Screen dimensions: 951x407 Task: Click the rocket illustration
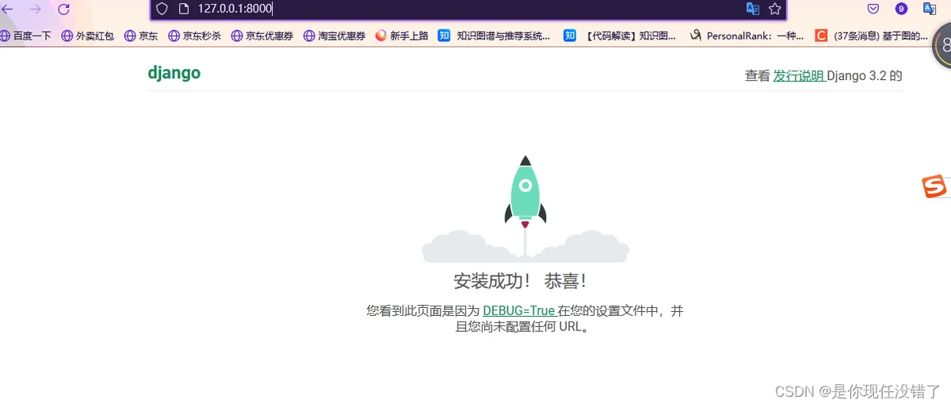tap(525, 208)
